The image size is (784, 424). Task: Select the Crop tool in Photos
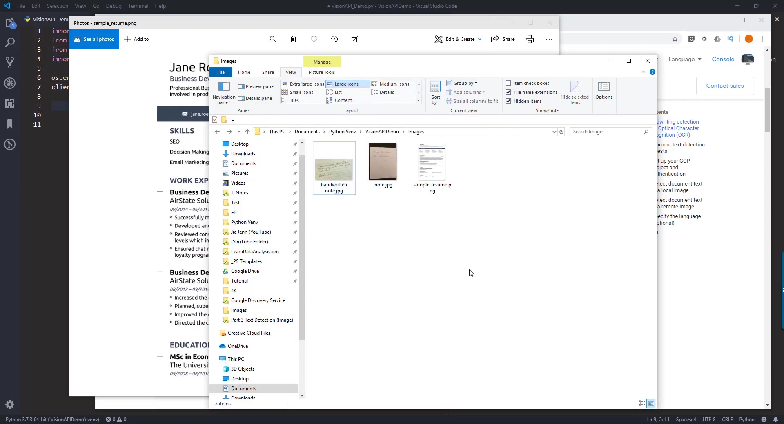355,39
